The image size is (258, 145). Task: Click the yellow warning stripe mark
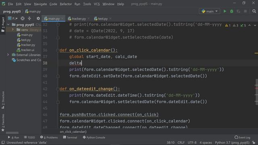[x=256, y=53]
